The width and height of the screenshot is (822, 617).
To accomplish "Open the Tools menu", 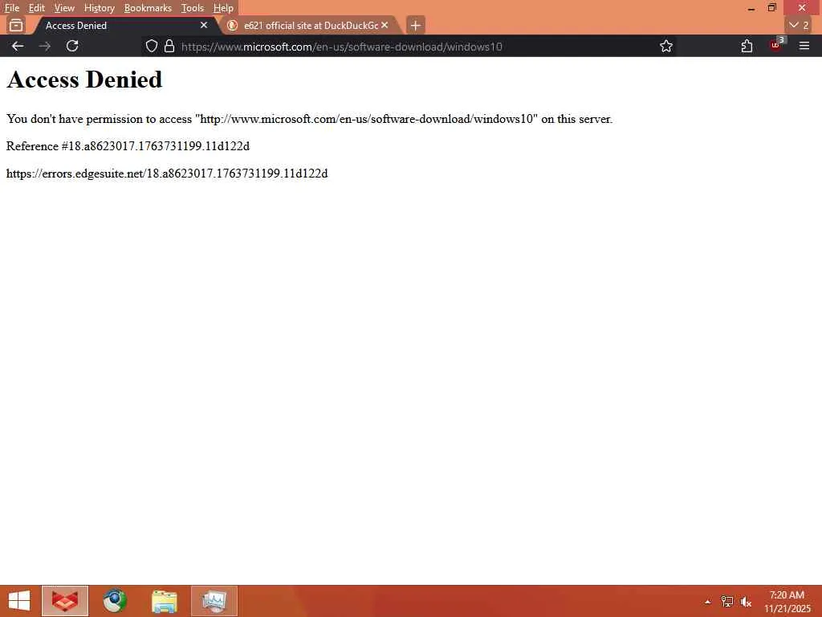I will coord(192,8).
